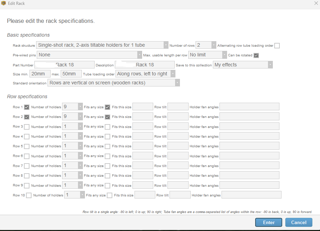Open the Standard orientation dropdown

coord(114,83)
